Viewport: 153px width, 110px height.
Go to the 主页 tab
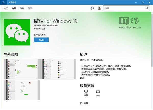click(6, 8)
